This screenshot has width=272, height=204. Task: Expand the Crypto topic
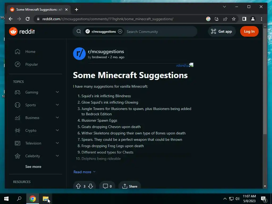tap(57, 130)
